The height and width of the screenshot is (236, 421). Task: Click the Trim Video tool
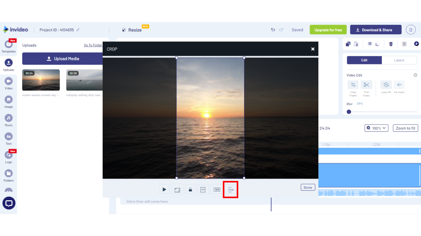point(366,85)
